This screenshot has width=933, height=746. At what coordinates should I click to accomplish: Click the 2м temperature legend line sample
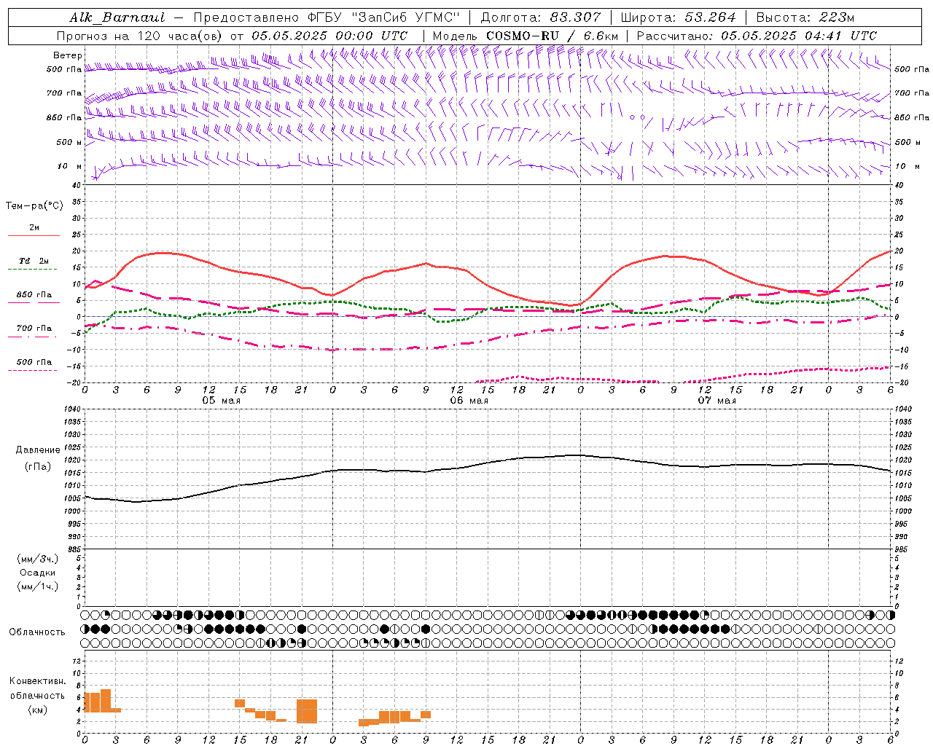click(x=34, y=236)
